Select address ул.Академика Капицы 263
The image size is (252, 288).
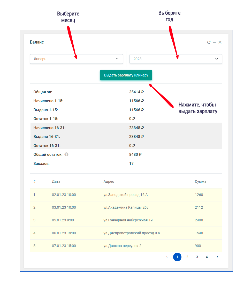click(x=126, y=207)
